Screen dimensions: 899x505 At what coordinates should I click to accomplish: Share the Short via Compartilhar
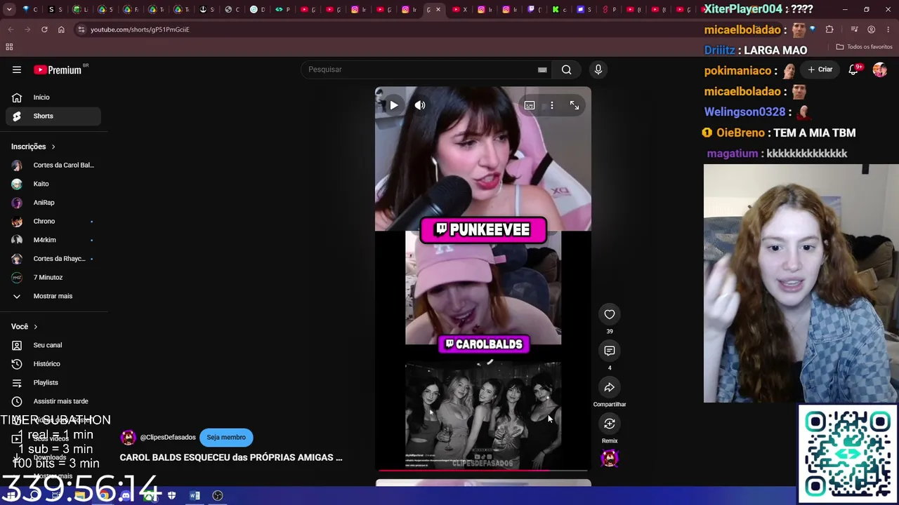click(x=610, y=387)
